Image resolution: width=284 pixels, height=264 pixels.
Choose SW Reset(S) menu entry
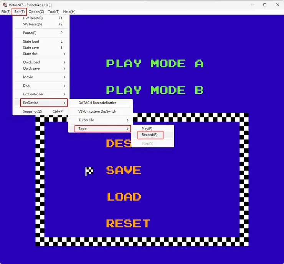[x=41, y=24]
